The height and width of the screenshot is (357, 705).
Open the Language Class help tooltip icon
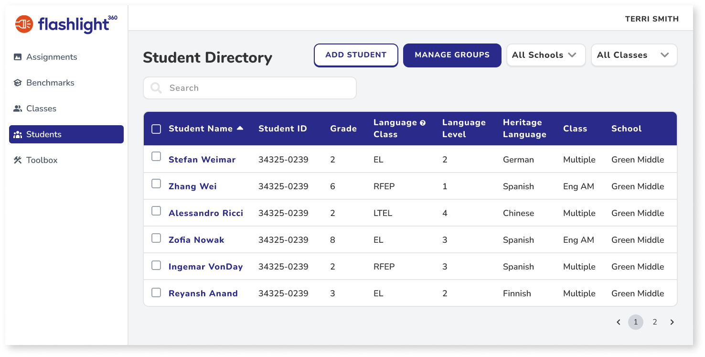click(x=422, y=122)
